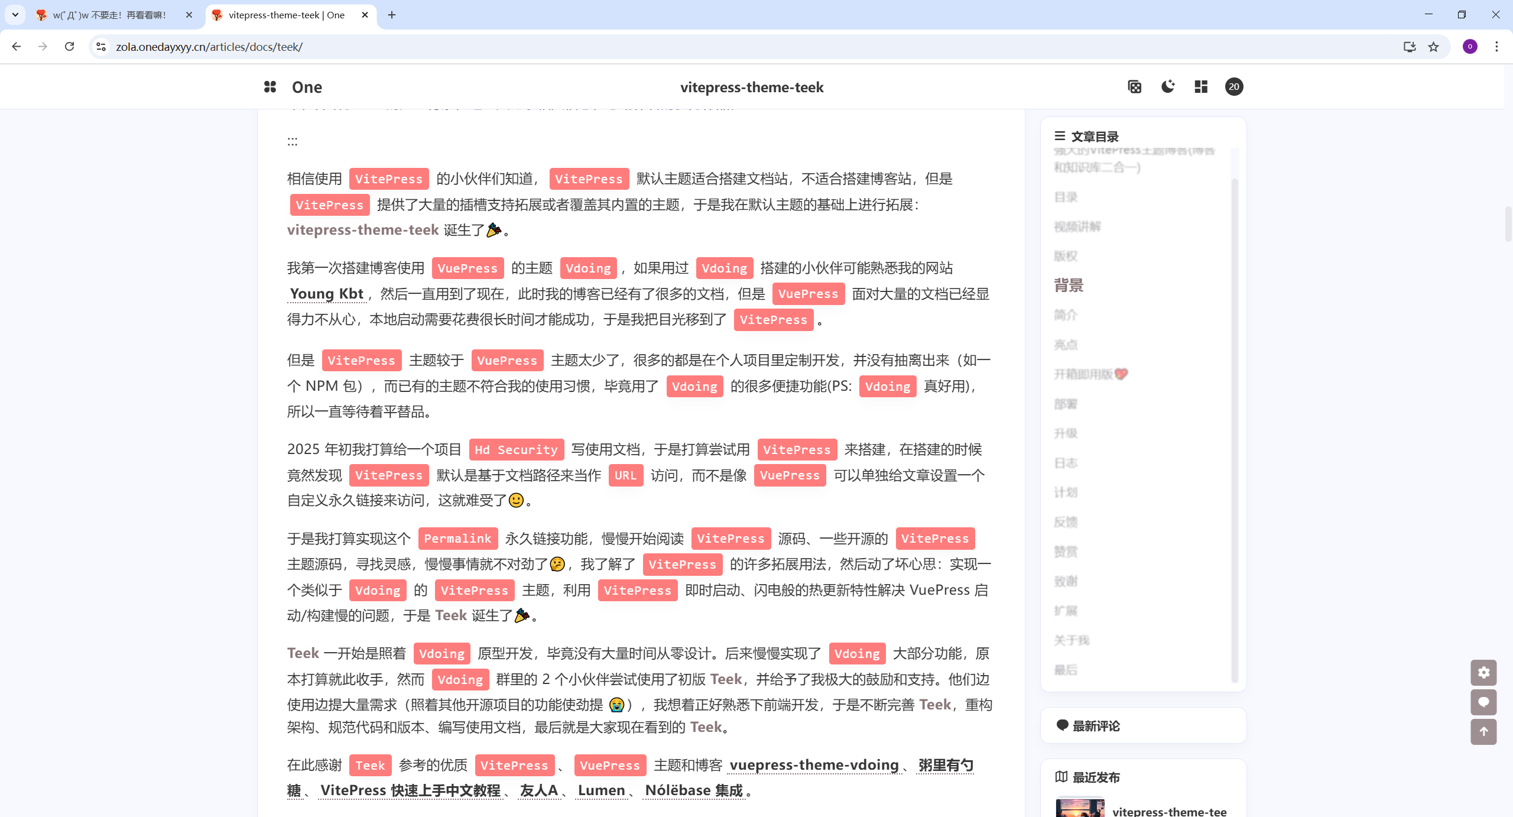Screen dimensions: 1513x817
Task: Jump to 扩展 in article outline
Action: [1066, 611]
